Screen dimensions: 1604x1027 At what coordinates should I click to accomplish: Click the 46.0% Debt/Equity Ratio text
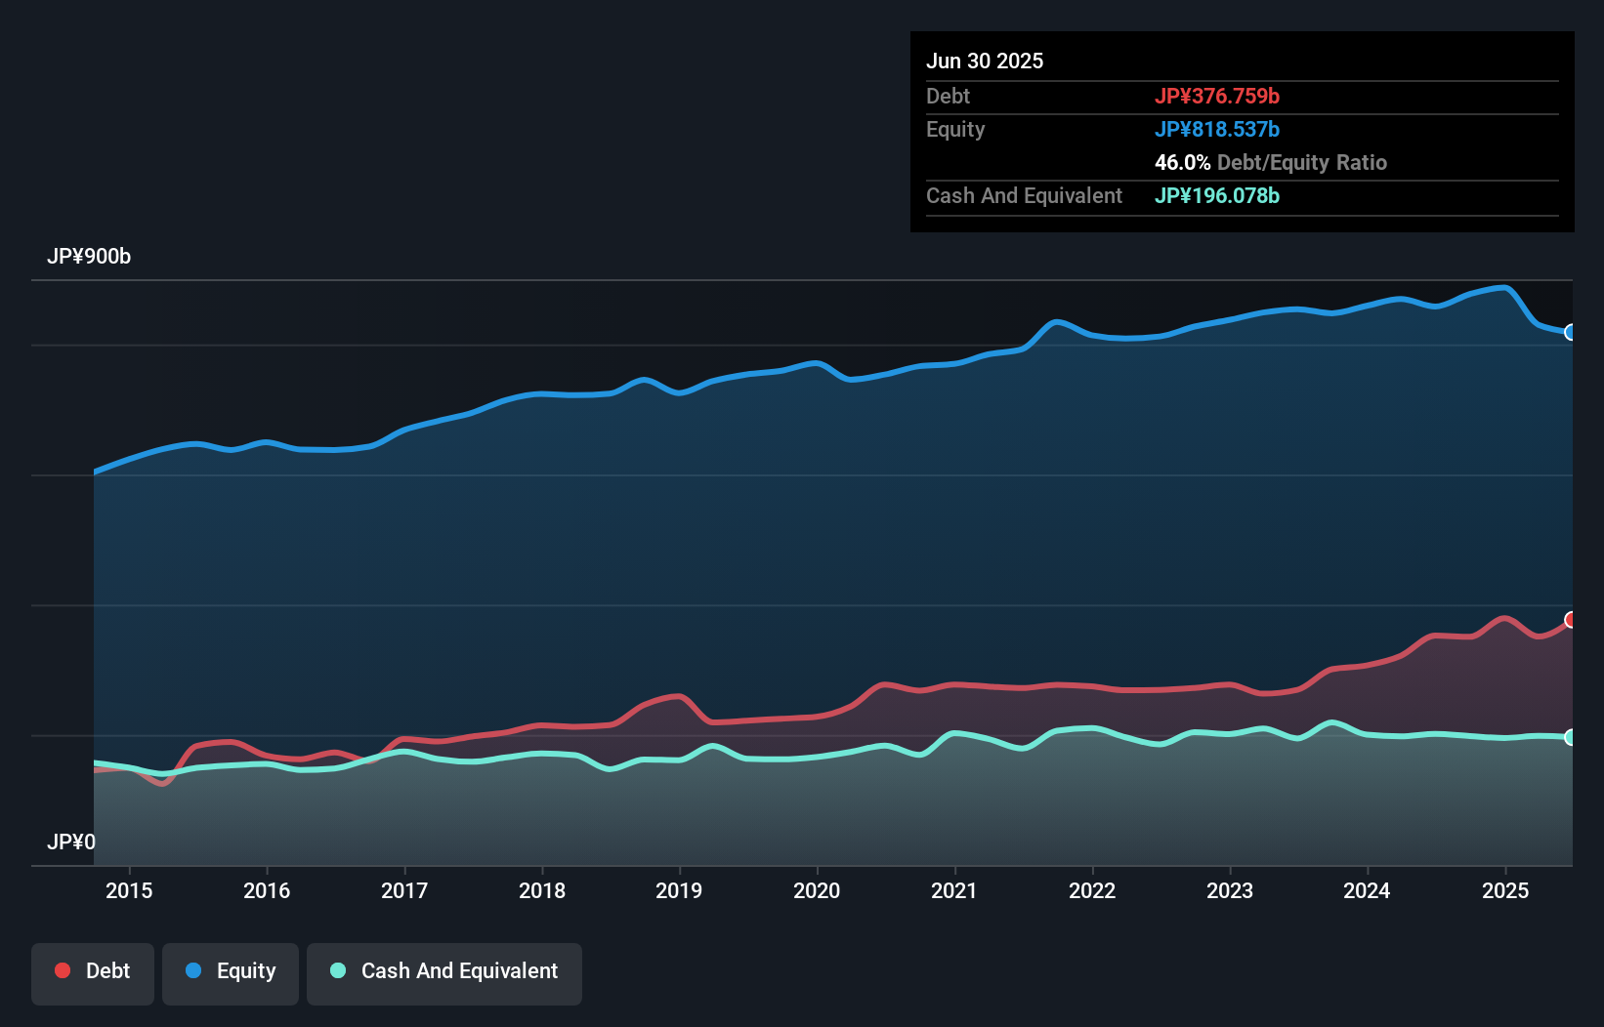click(1270, 163)
